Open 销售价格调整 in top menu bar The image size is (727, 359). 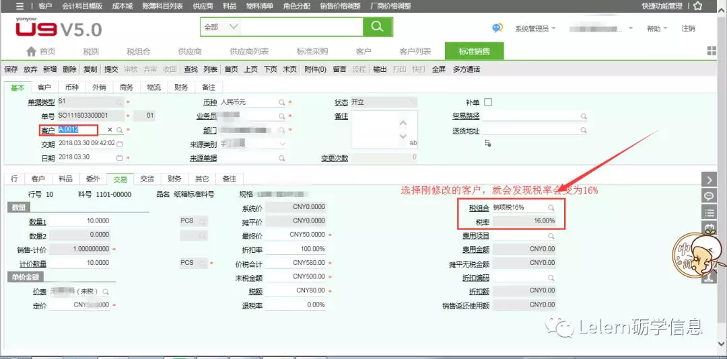click(x=341, y=6)
